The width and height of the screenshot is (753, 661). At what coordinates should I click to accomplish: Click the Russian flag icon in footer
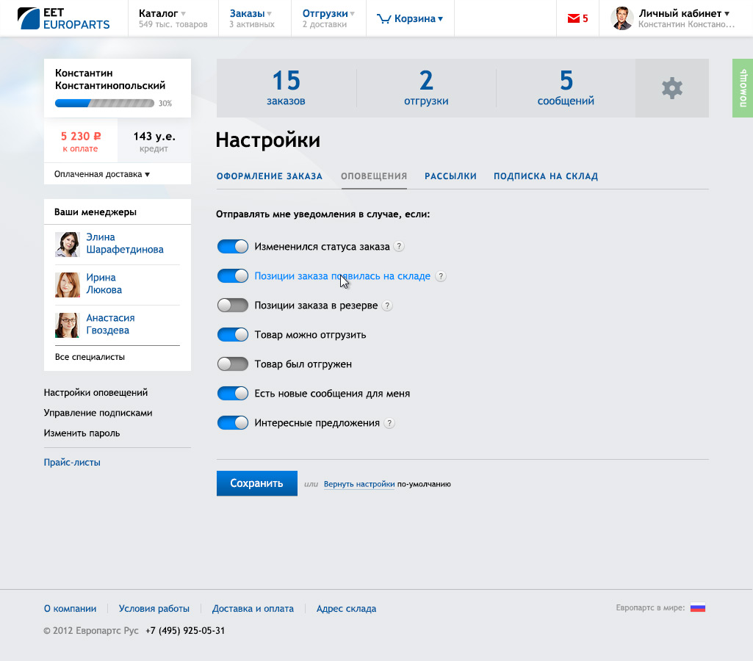coord(697,608)
